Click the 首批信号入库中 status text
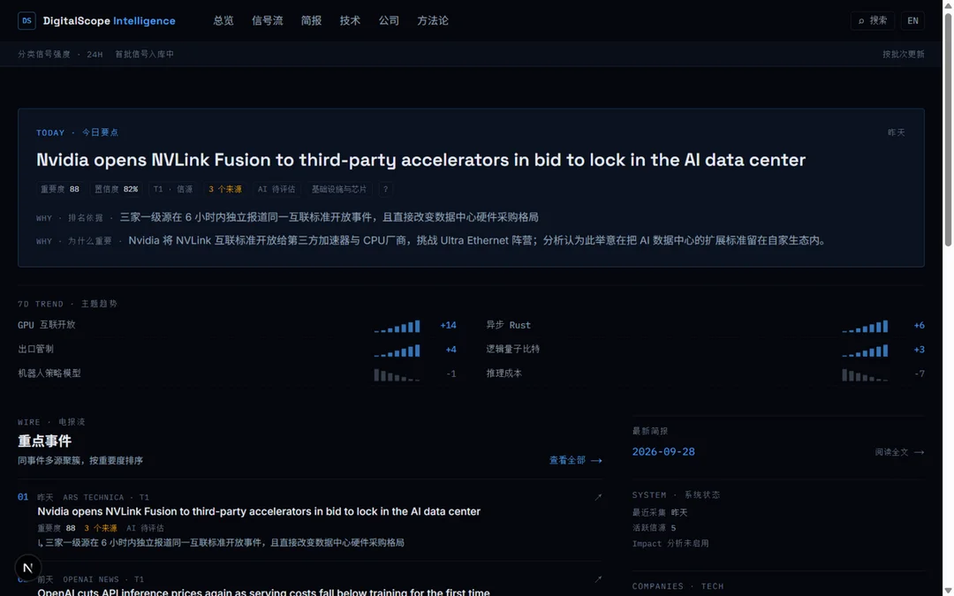The width and height of the screenshot is (954, 596). click(144, 54)
